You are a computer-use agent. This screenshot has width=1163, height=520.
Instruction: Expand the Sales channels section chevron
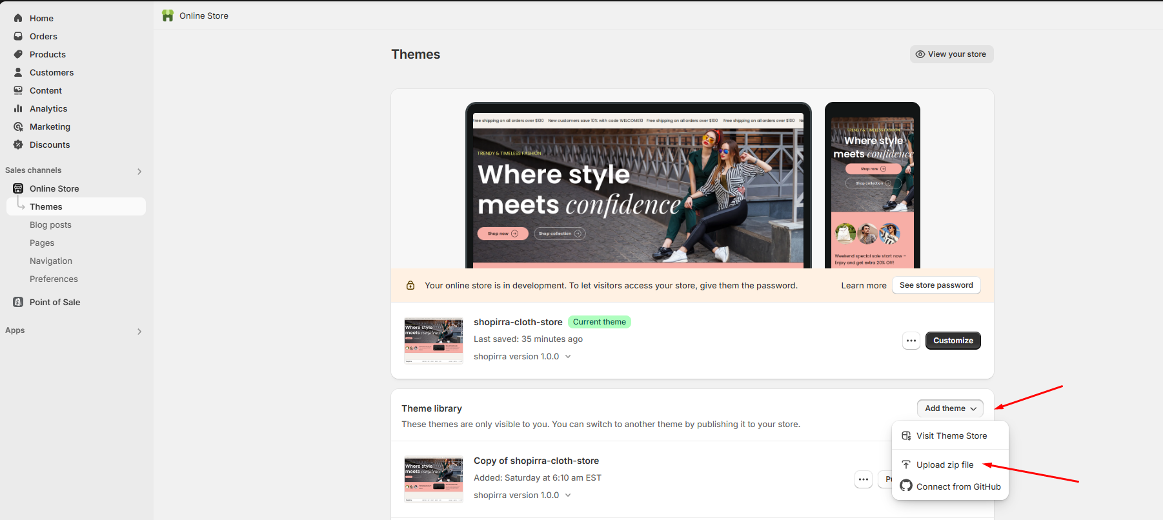[139, 171]
